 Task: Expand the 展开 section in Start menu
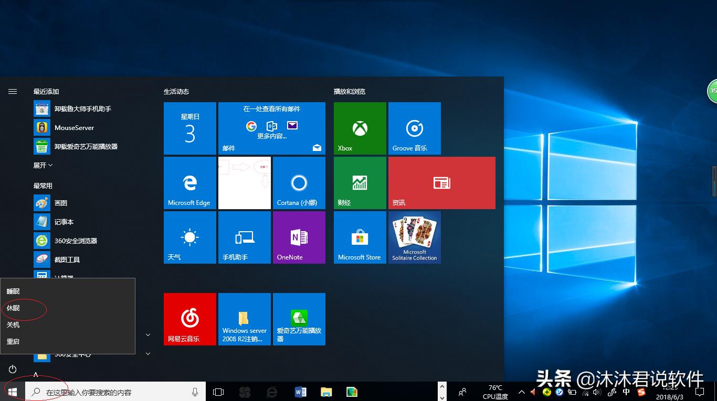[x=42, y=165]
